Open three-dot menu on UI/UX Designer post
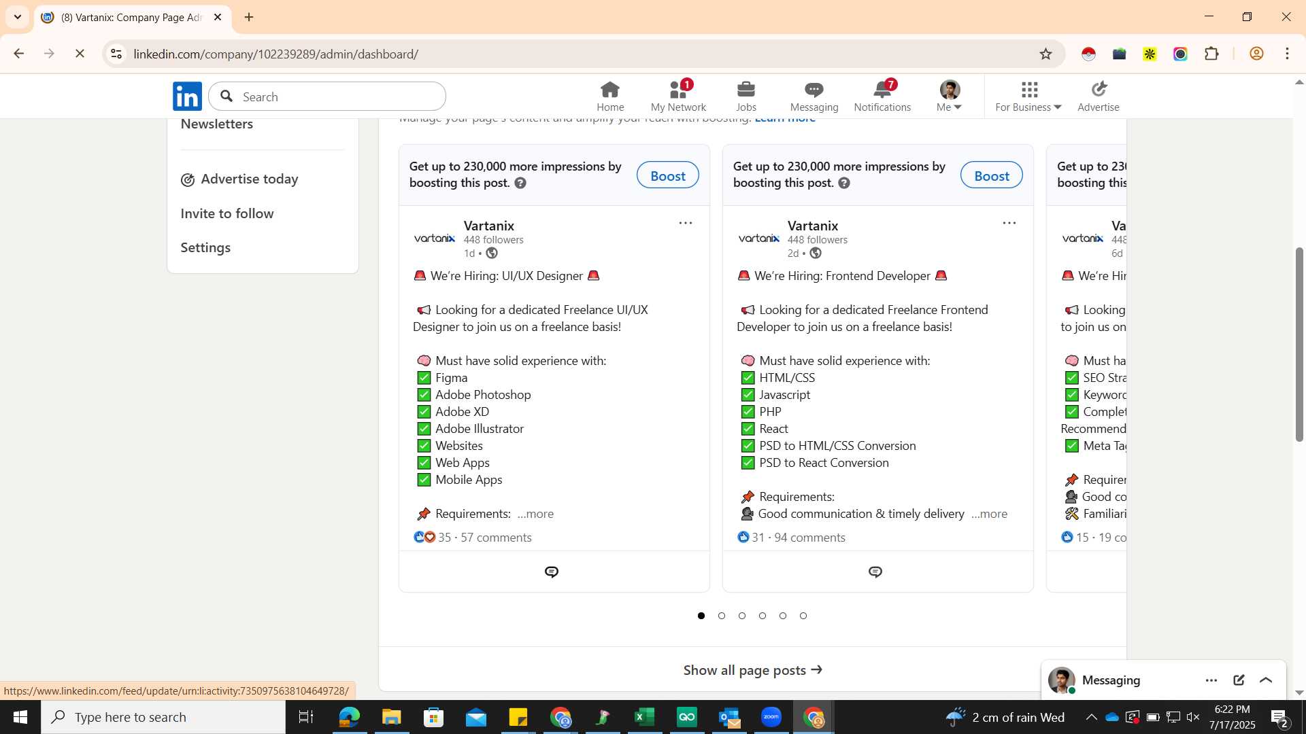The height and width of the screenshot is (734, 1306). click(x=685, y=223)
